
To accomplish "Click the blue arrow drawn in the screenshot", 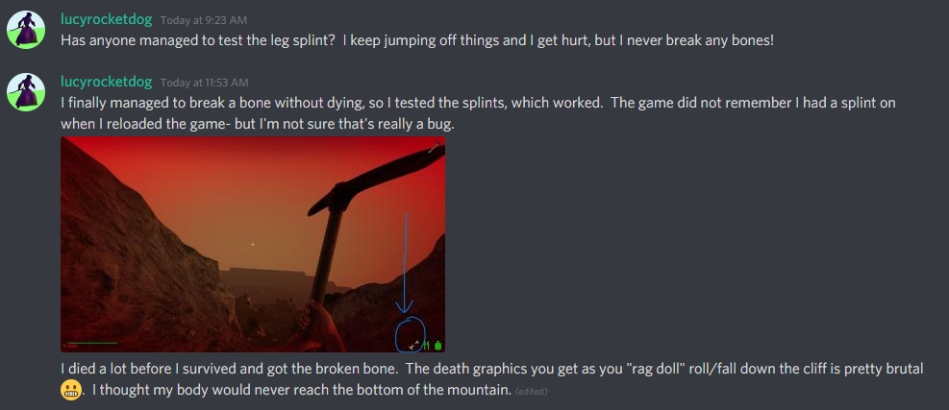I will 405,263.
